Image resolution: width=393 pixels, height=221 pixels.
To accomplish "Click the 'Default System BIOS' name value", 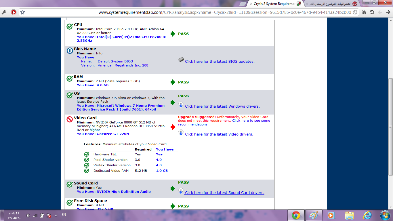I will point(115,61).
